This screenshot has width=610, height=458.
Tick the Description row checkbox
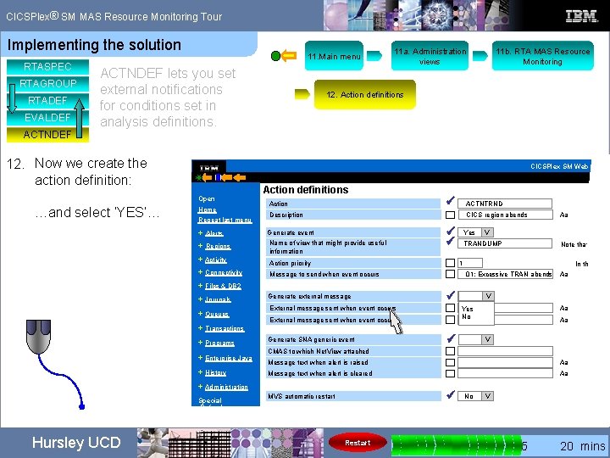[x=450, y=215]
